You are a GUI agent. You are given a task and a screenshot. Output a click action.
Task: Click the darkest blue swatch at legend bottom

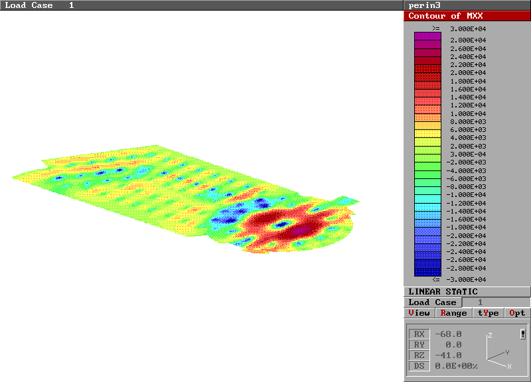427,272
